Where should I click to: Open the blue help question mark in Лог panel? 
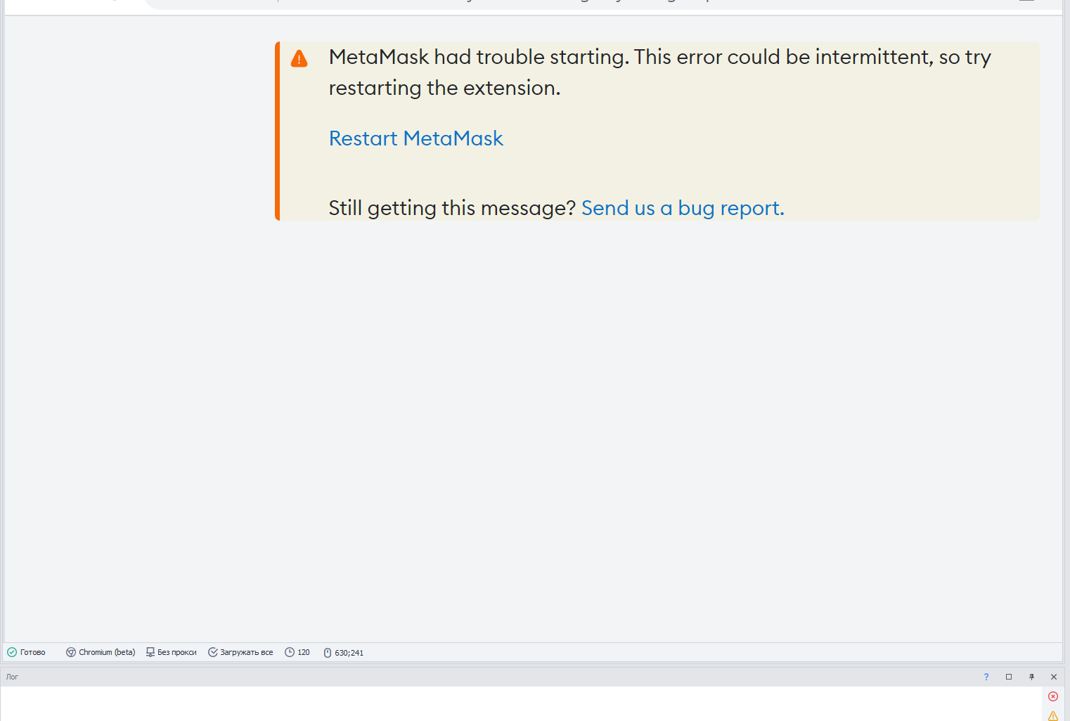tap(986, 677)
